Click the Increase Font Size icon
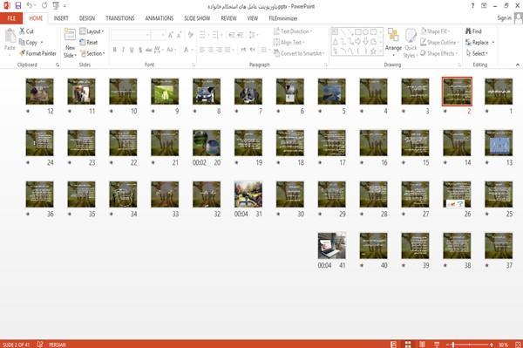This screenshot has width=523, height=348. [x=171, y=35]
